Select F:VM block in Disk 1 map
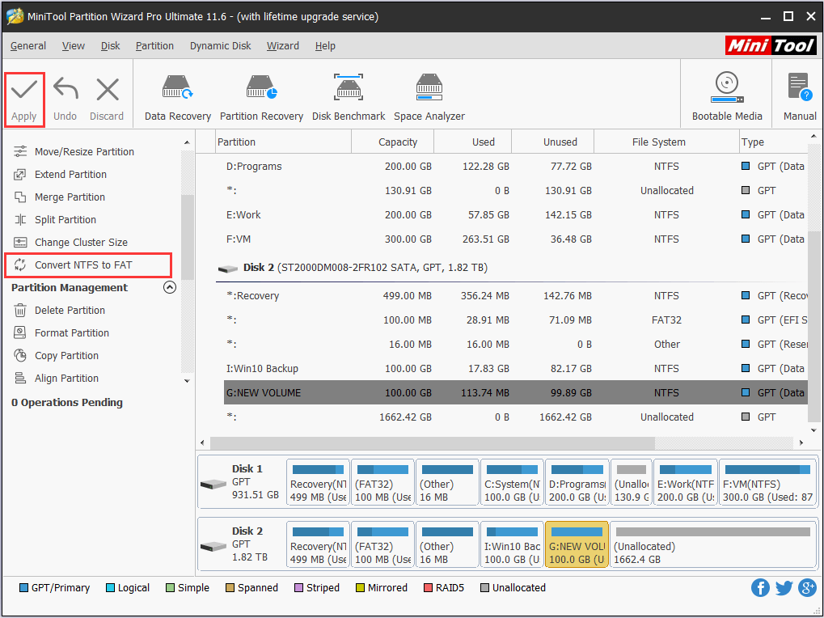This screenshot has height=618, width=824. pyautogui.click(x=767, y=484)
